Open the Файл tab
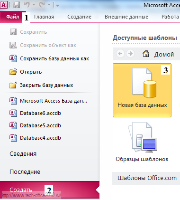This screenshot has width=180, height=200. [x=13, y=17]
